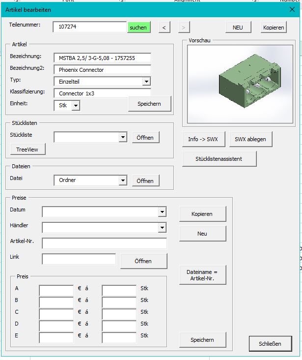
Task: Expand the Datum dropdown in Preise
Action: point(162,212)
